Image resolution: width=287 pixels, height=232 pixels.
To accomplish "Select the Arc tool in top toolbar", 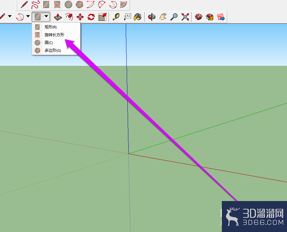I will 91,5.
